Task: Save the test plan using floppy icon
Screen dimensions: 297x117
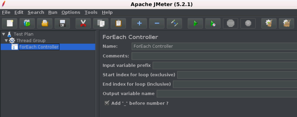Action: click(62, 23)
